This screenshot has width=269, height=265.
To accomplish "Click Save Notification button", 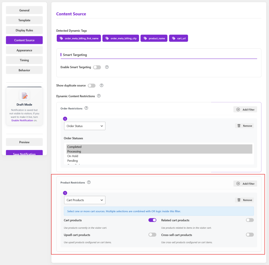I will pyautogui.click(x=24, y=153).
